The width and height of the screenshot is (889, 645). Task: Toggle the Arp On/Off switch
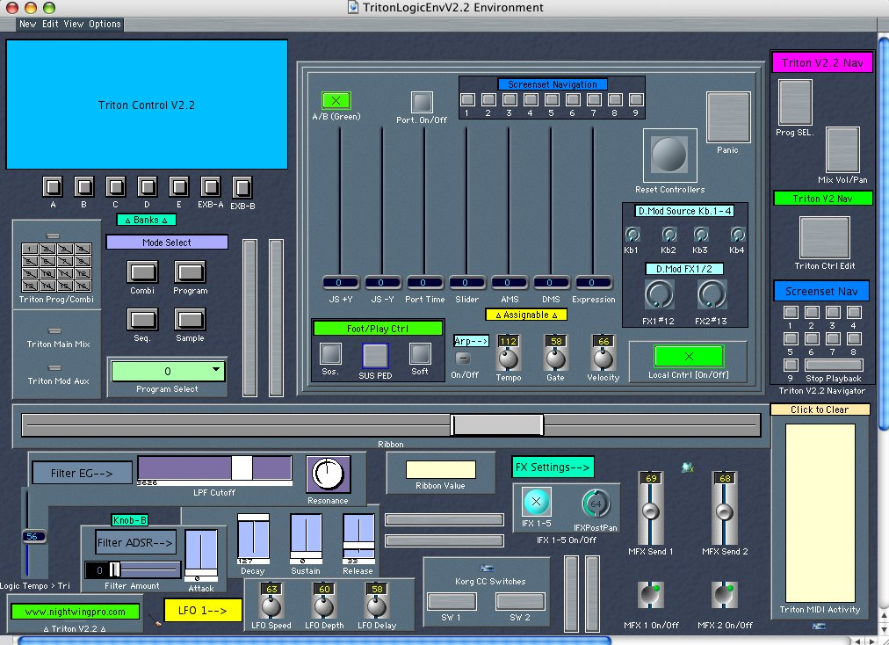463,359
